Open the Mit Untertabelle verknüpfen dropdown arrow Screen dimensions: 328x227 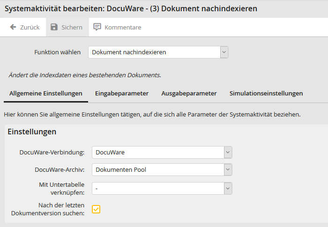tap(228, 188)
